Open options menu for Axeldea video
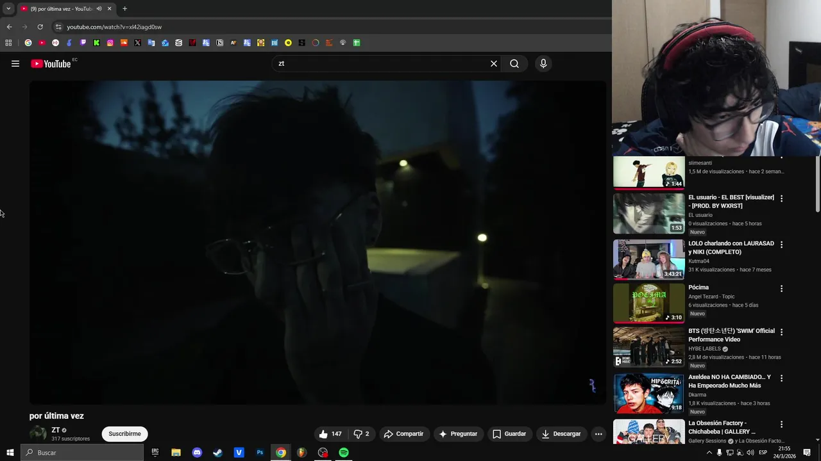 point(781,378)
